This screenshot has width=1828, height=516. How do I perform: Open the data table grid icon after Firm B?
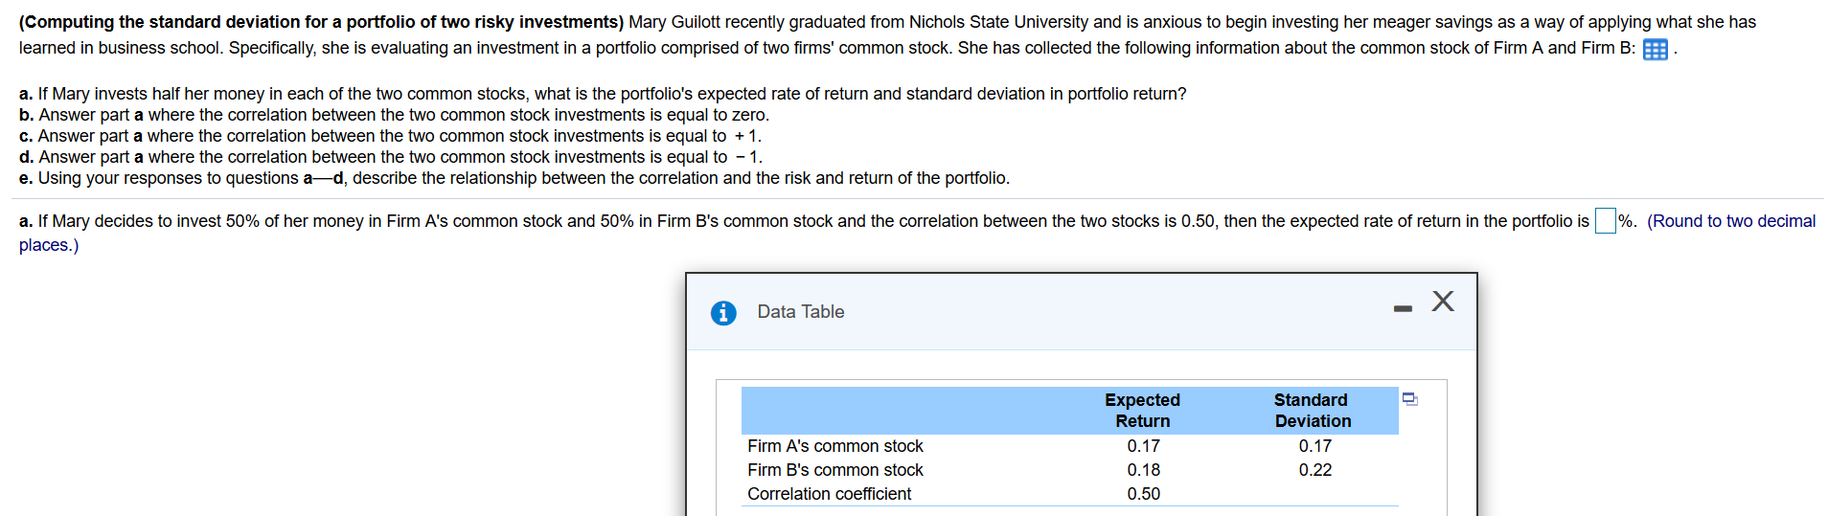click(1655, 50)
